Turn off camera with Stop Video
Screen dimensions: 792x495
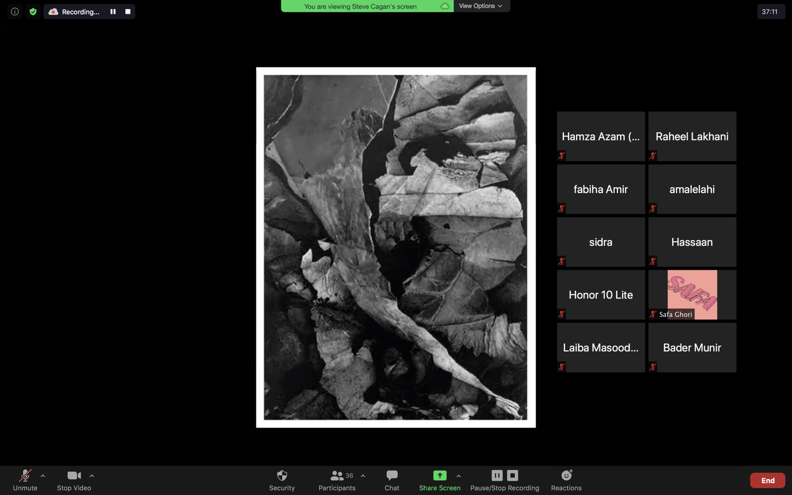coord(74,480)
